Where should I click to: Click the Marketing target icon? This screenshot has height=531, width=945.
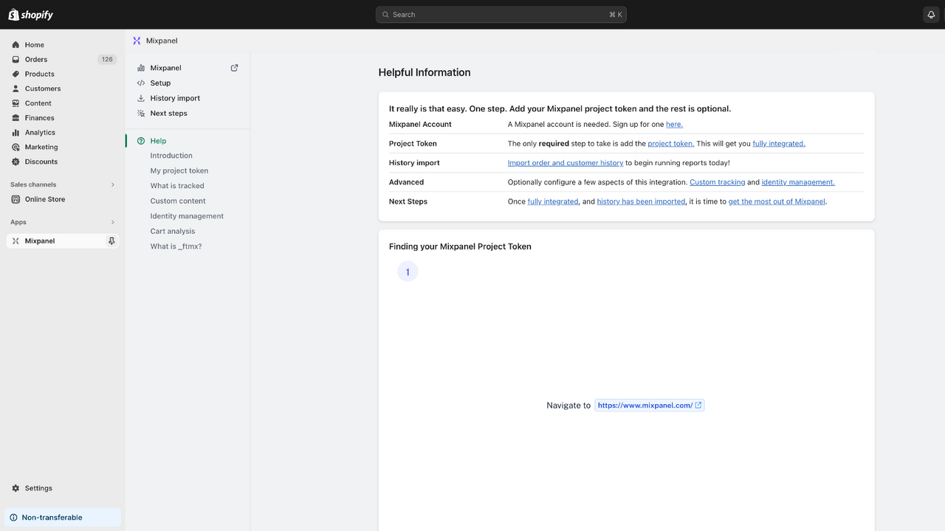pyautogui.click(x=16, y=147)
